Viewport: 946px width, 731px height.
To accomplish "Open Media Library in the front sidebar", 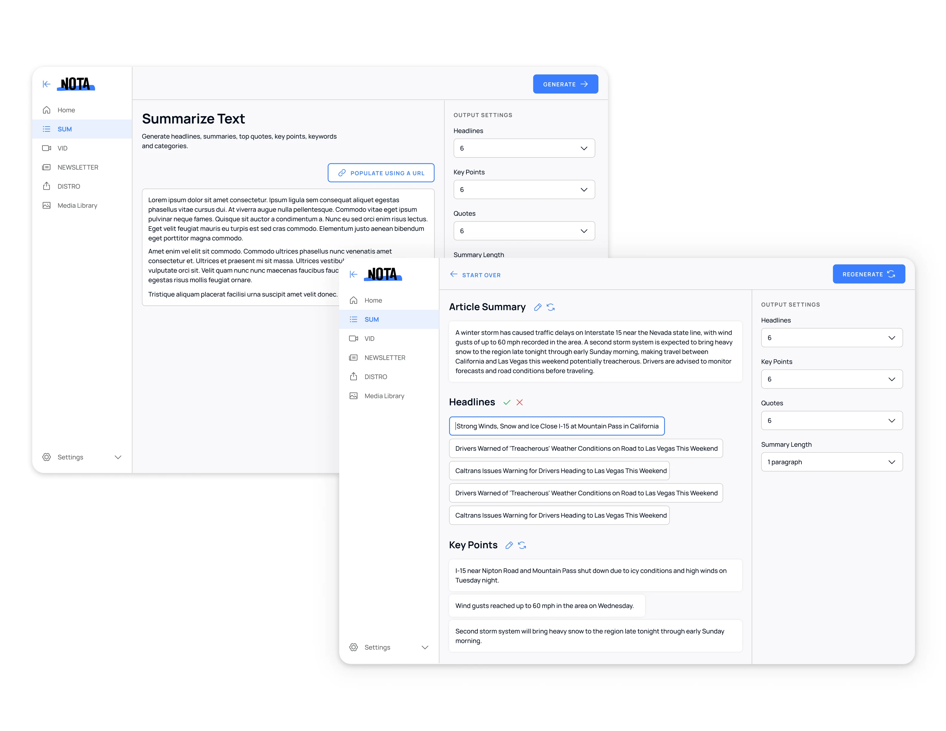I will (x=384, y=396).
